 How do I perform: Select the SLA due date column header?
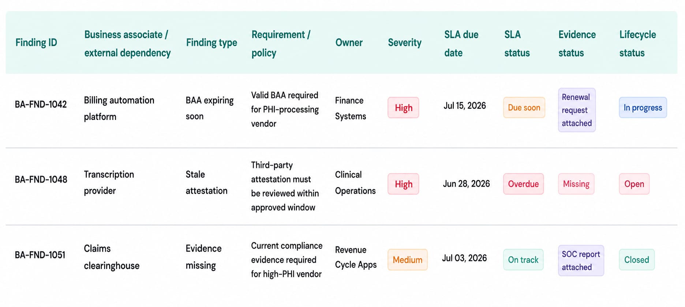coord(461,43)
